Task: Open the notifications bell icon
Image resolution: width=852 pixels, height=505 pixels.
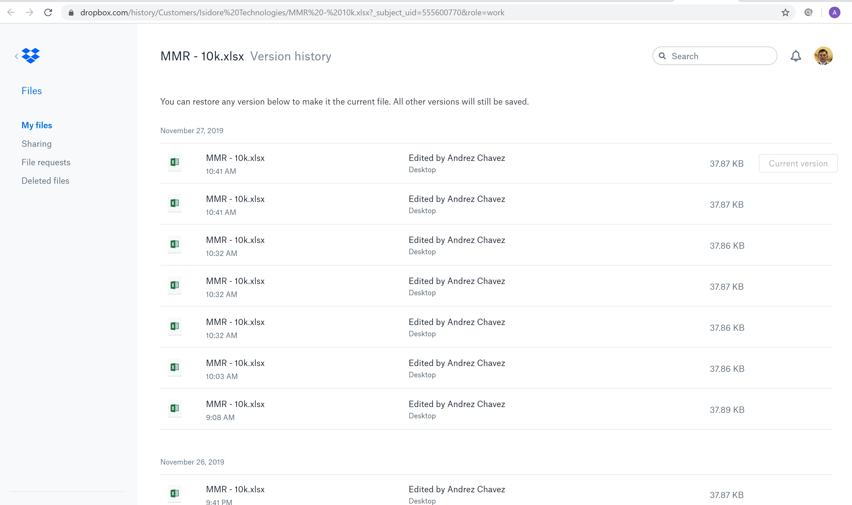Action: (x=795, y=56)
